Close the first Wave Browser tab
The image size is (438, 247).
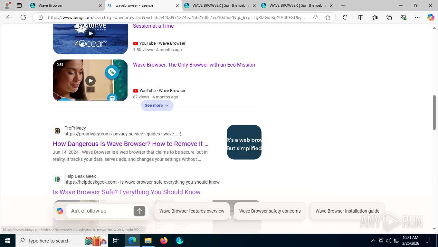coord(100,5)
